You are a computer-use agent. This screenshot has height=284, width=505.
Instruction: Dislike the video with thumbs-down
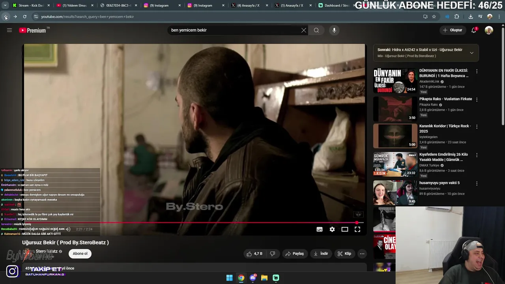273,254
